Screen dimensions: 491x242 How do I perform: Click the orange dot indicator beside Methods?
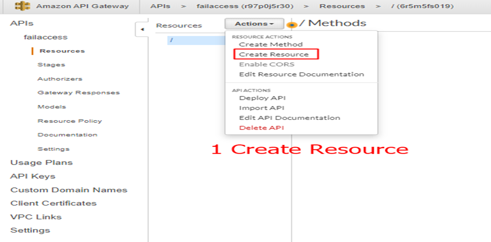pyautogui.click(x=292, y=25)
